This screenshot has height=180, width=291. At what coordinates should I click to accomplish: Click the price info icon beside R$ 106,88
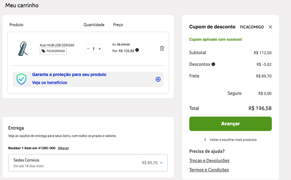coord(137,50)
